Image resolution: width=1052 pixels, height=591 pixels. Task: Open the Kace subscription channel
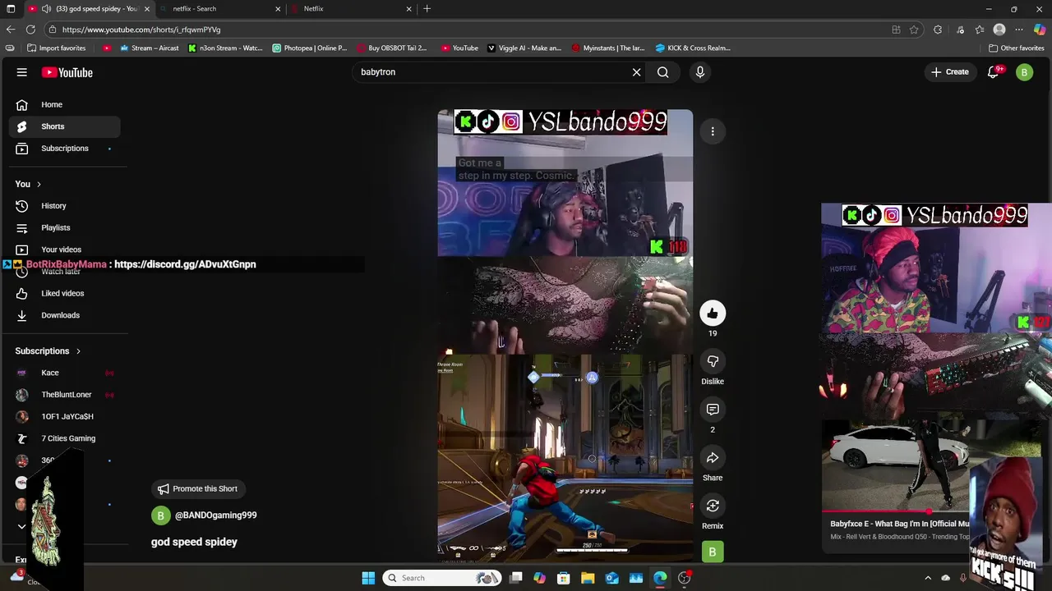64,373
